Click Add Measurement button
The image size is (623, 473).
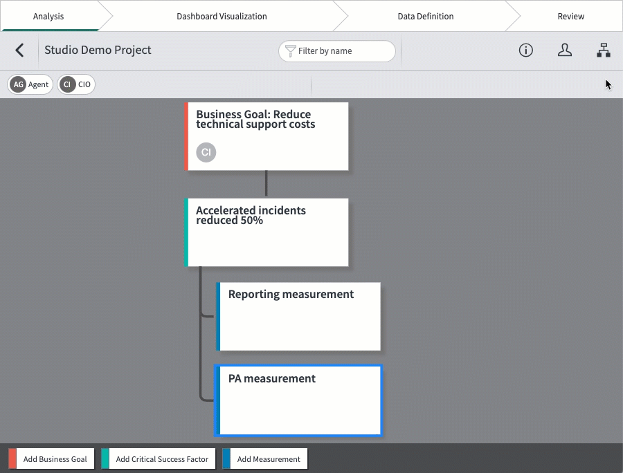[x=265, y=459]
